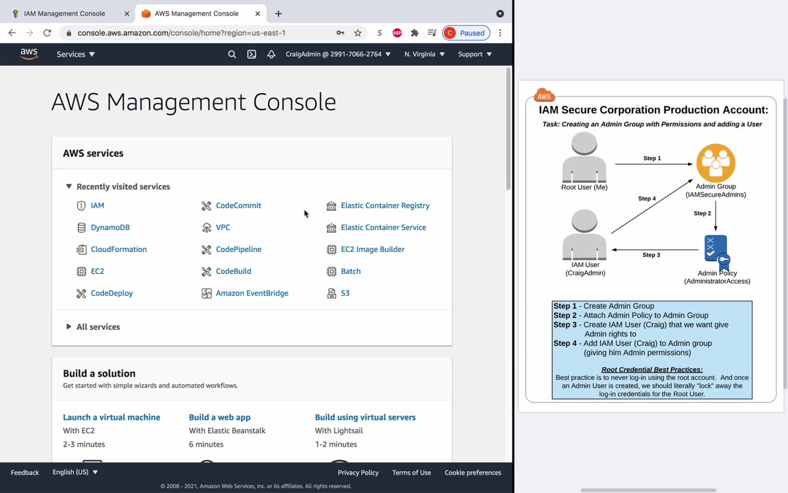Open the CodePipeline service link

[x=239, y=249]
